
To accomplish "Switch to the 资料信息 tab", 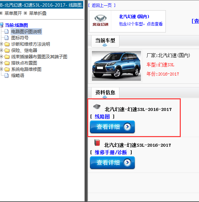I will 105,93.
